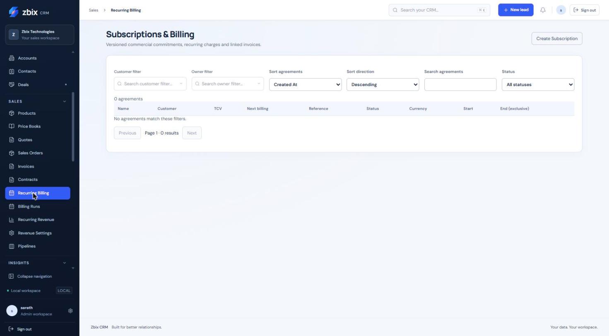The width and height of the screenshot is (609, 336).
Task: Open Deals in sidebar
Action: pos(38,85)
